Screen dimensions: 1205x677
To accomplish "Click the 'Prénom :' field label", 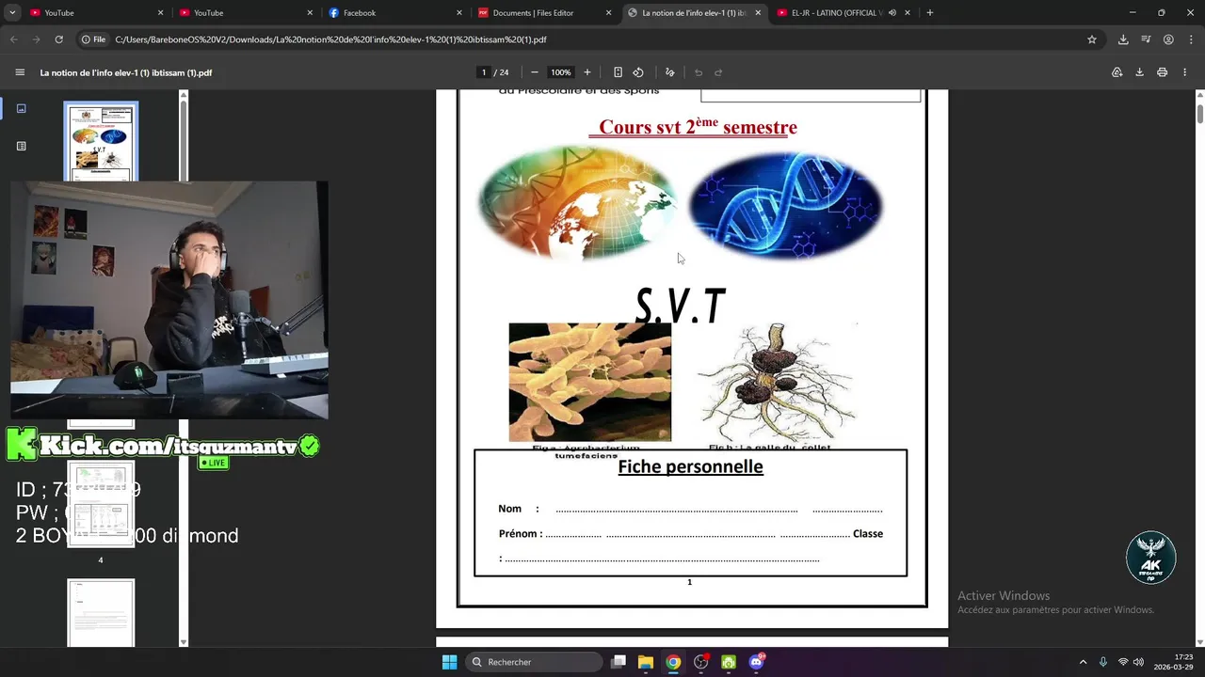I will tap(521, 533).
